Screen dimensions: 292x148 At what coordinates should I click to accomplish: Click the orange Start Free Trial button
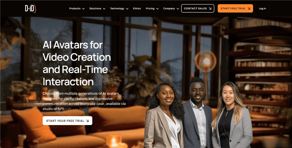tap(235, 8)
